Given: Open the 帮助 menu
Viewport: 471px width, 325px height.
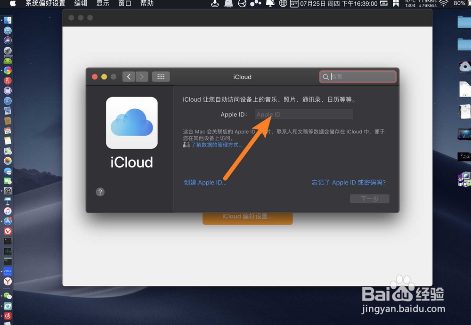Looking at the screenshot, I should coord(147,3).
